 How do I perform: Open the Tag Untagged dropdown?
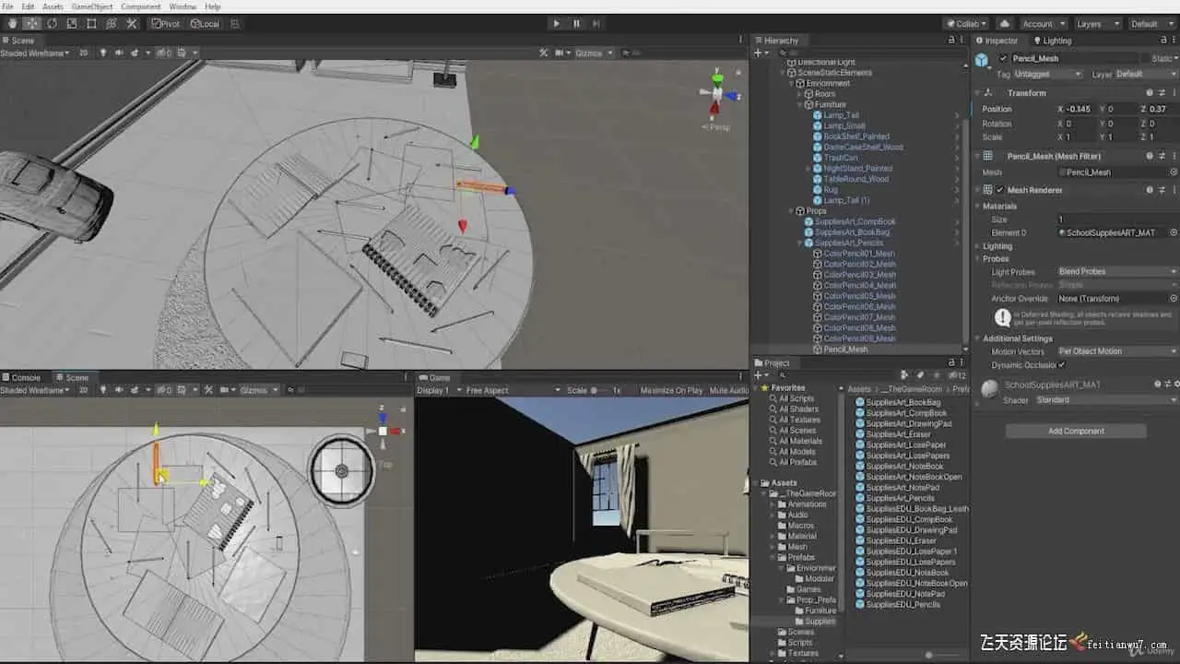(1048, 74)
